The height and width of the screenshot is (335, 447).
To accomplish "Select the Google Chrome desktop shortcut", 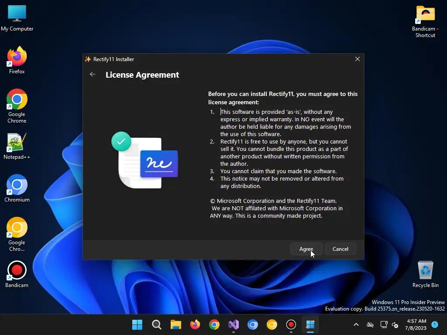I will (x=17, y=106).
